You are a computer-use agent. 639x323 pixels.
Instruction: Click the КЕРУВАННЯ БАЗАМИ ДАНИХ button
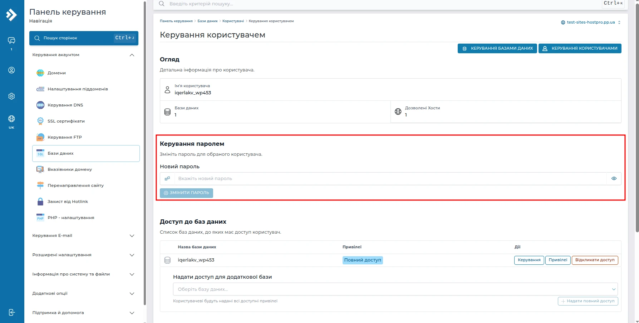click(497, 49)
